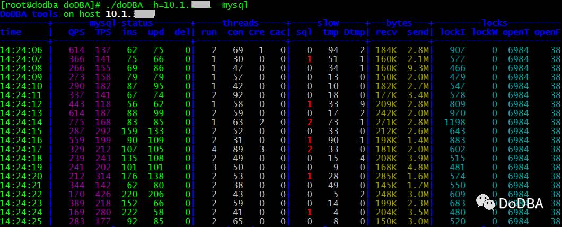Image resolution: width=562 pixels, height=227 pixels.
Task: Click the 'threads' group header
Action: pyautogui.click(x=241, y=23)
